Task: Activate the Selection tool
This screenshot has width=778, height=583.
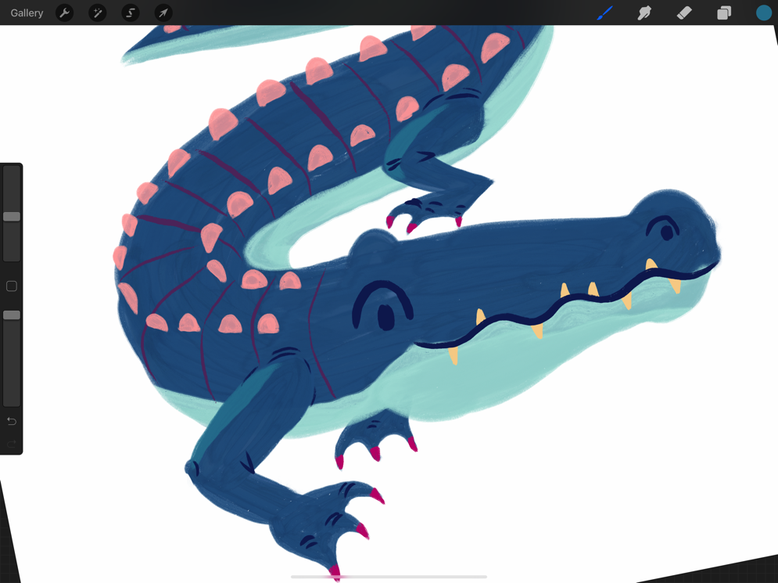Action: [131, 13]
